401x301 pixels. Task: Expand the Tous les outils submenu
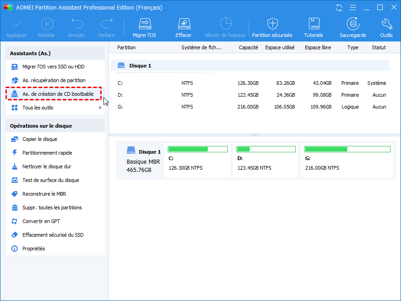click(x=55, y=108)
